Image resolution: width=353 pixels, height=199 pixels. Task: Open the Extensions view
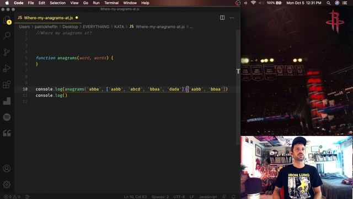coord(7,85)
